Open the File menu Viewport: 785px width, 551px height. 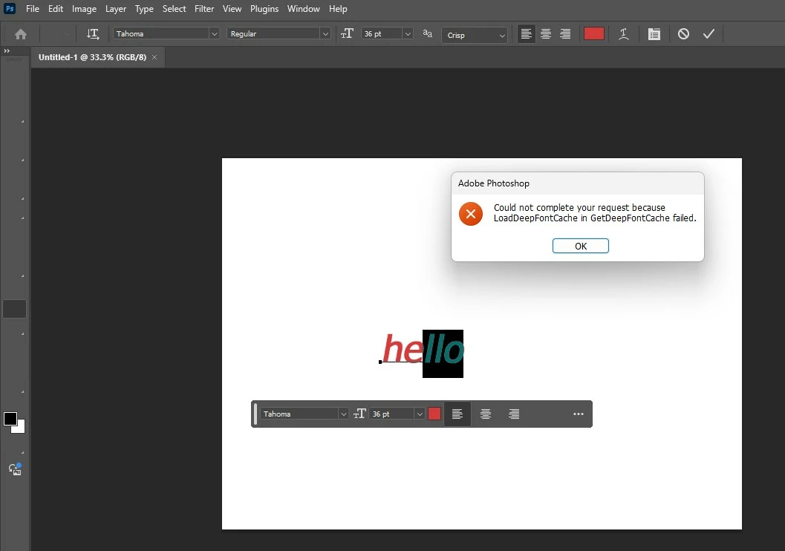[33, 8]
